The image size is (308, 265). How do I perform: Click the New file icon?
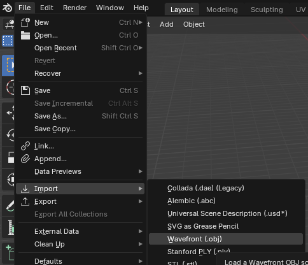(x=25, y=22)
